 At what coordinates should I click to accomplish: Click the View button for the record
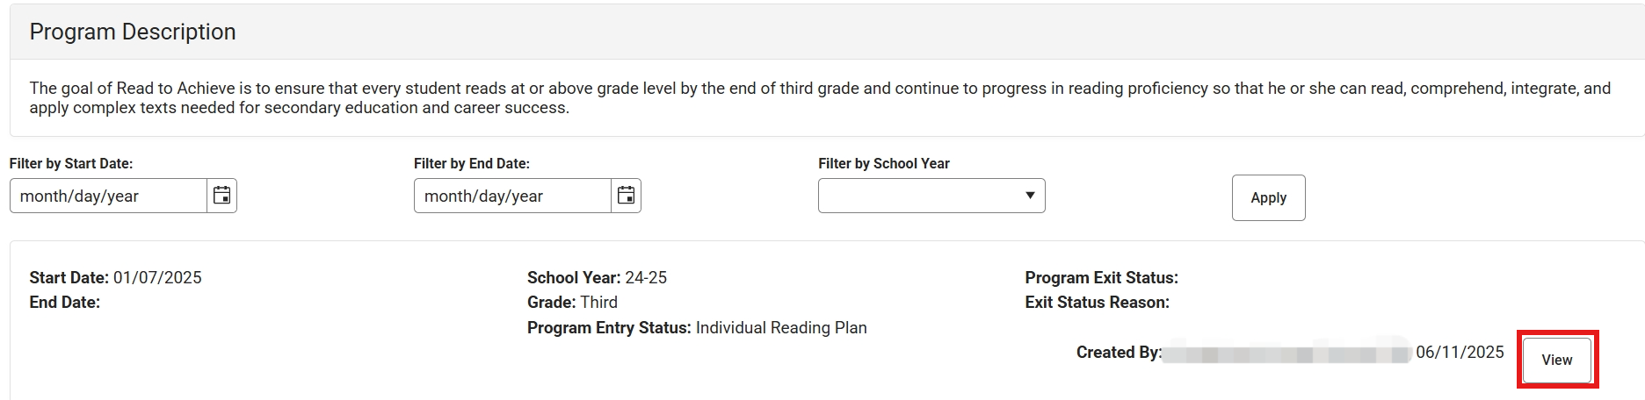pos(1556,360)
